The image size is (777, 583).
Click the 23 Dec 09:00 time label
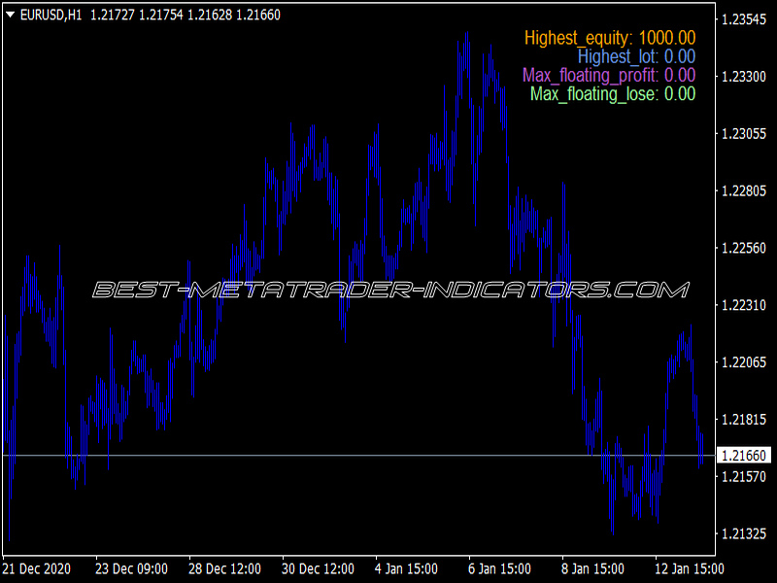pos(131,568)
